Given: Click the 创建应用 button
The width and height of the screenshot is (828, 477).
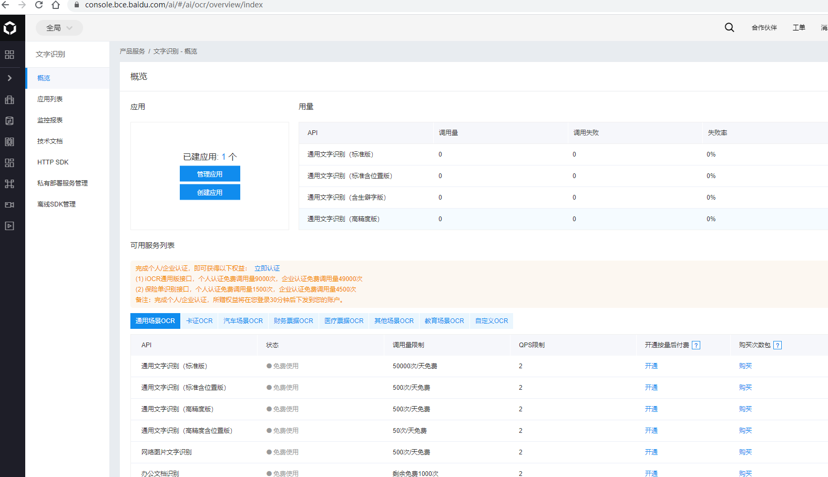Looking at the screenshot, I should click(x=210, y=192).
